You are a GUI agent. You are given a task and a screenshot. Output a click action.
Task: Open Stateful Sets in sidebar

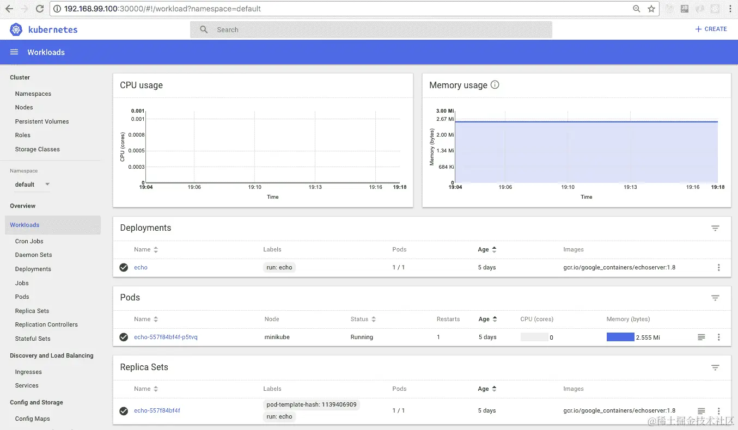(33, 339)
